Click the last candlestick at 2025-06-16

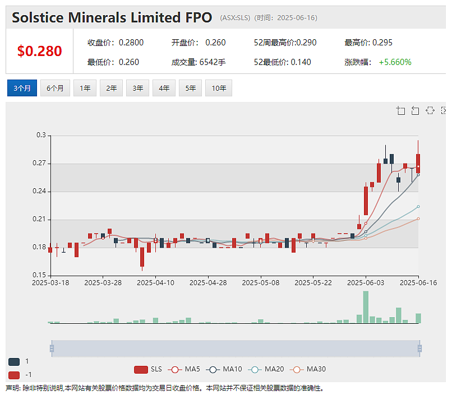pos(418,163)
